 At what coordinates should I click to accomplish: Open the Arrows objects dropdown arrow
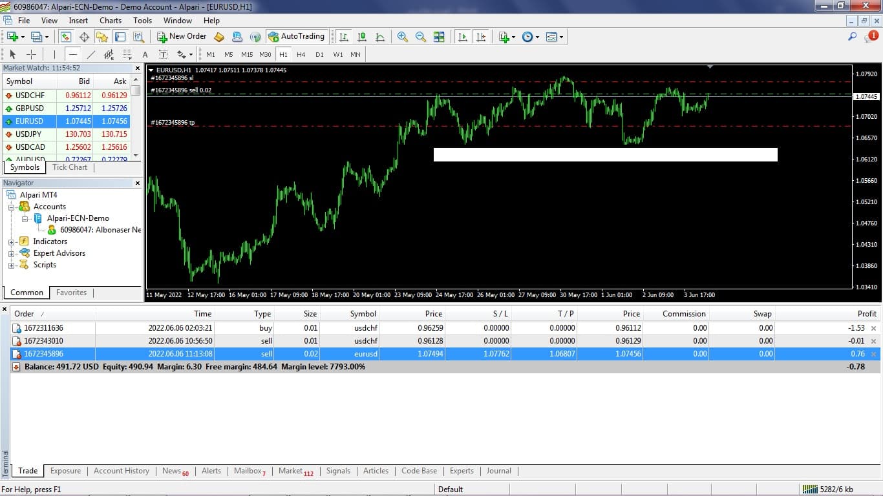191,54
